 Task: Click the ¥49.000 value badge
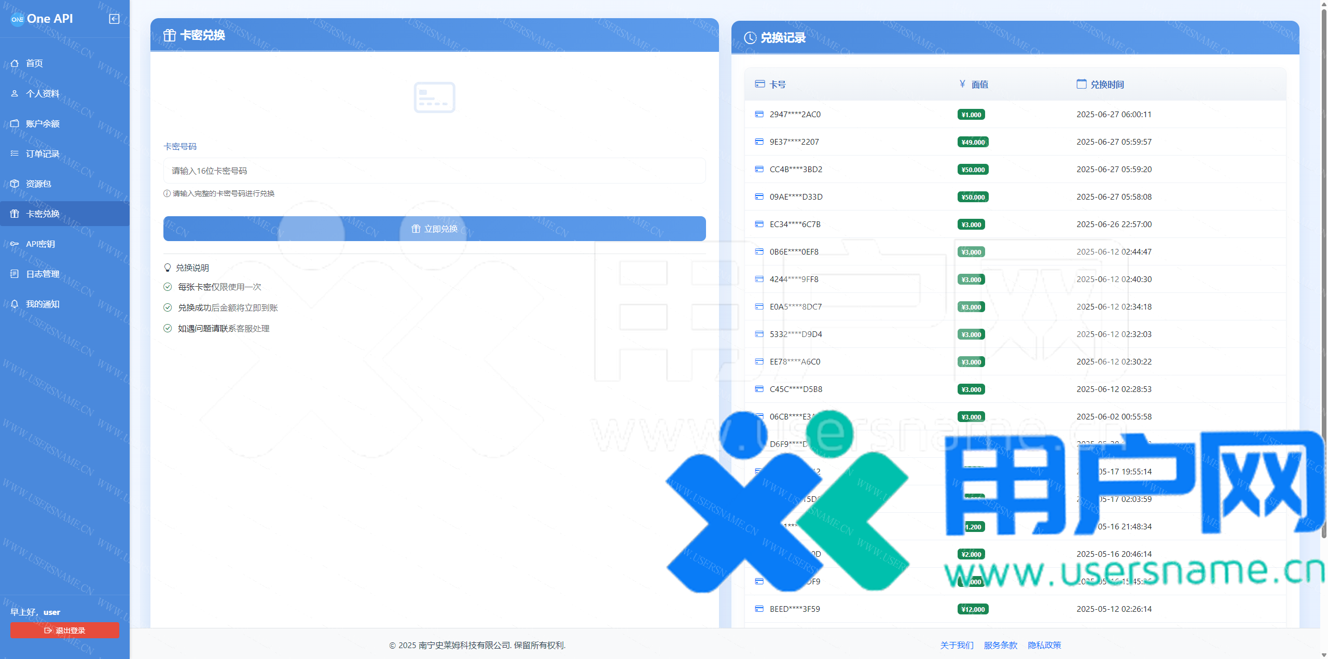(973, 142)
